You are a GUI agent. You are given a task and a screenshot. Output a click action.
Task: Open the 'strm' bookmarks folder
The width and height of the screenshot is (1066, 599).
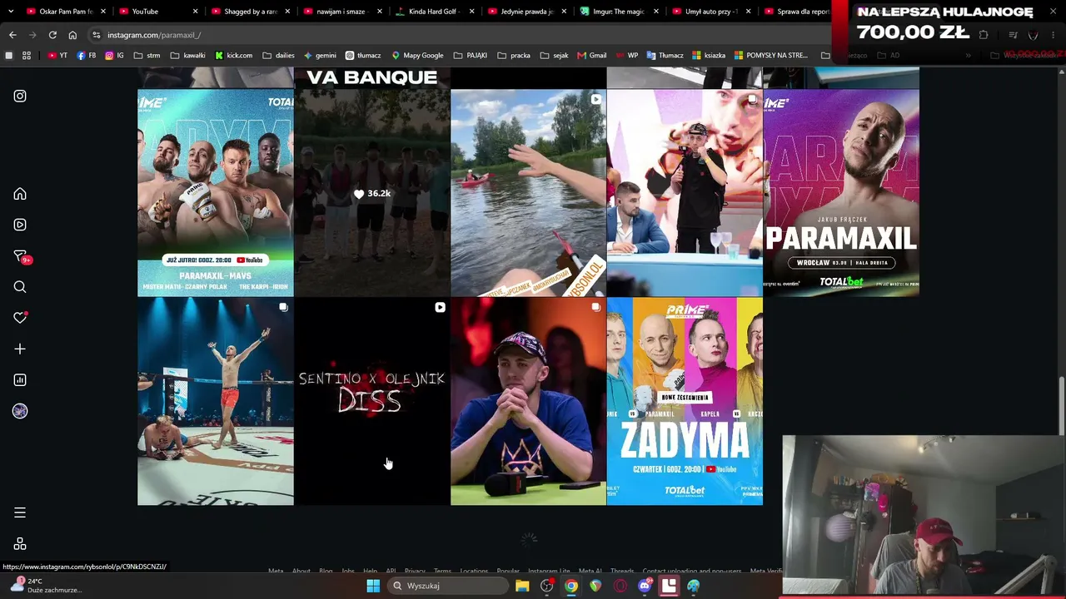pyautogui.click(x=147, y=56)
